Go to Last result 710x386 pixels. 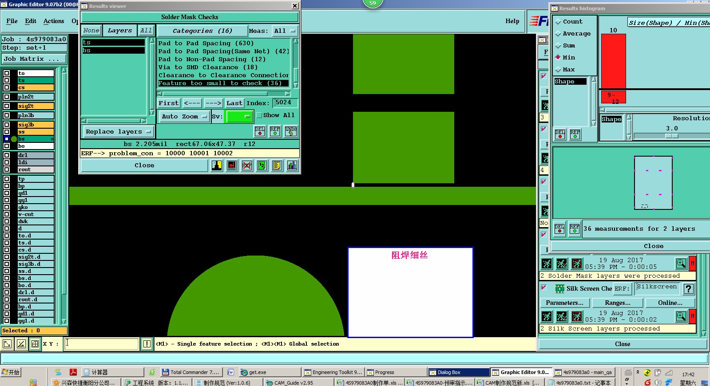(234, 103)
